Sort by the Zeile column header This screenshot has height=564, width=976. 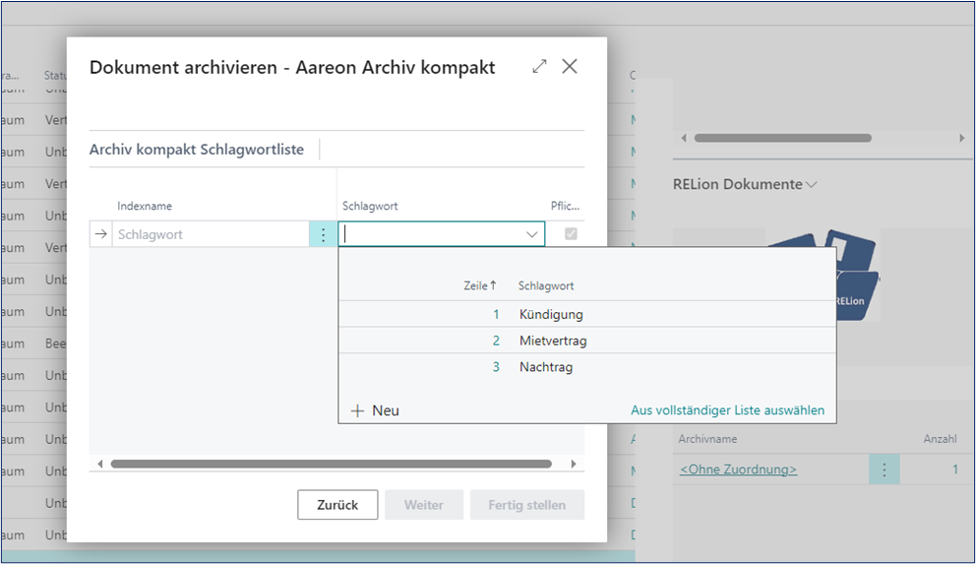pyautogui.click(x=479, y=285)
